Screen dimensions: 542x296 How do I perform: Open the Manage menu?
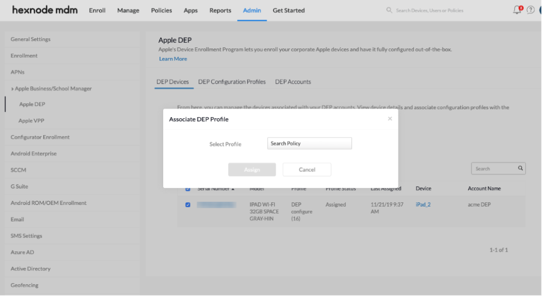pos(128,10)
